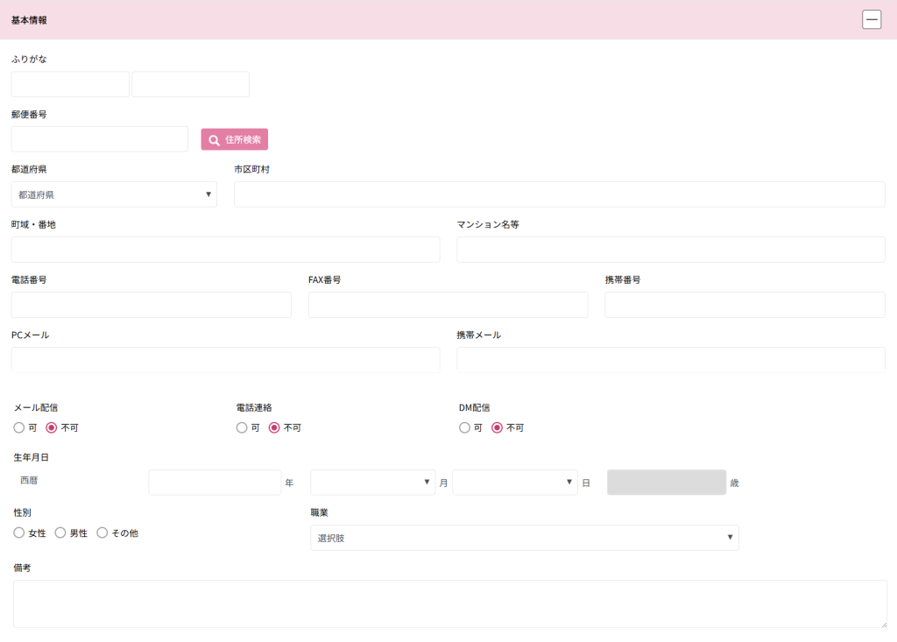Viewport: 897px width, 642px height.
Task: Choose 女性 gender radio button
Action: pos(19,533)
